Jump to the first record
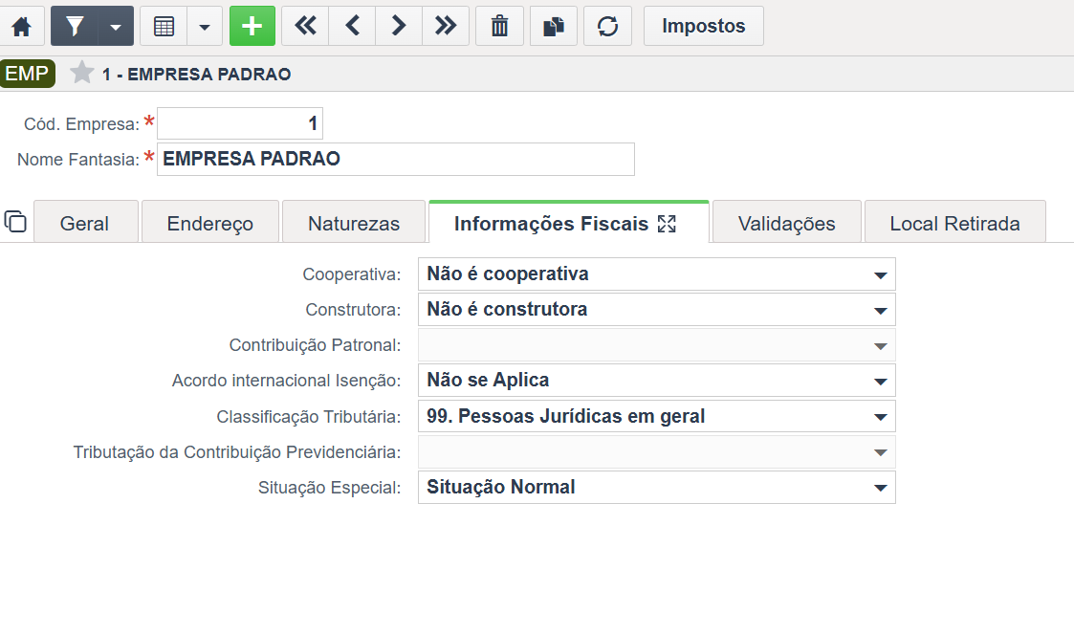Viewport: 1074px width, 635px height. pos(305,26)
